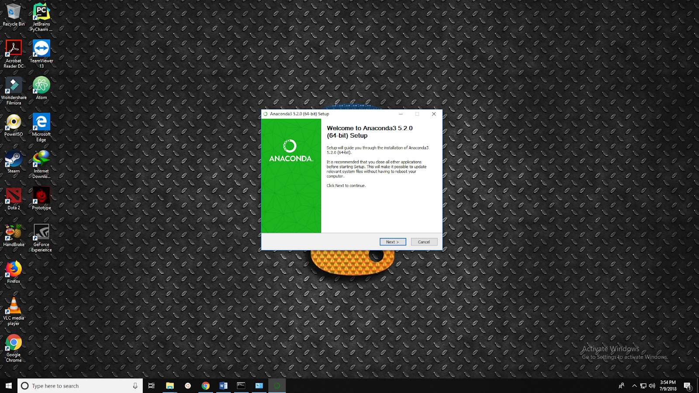Open the People icon in the system tray
This screenshot has height=393, width=699.
tap(621, 386)
